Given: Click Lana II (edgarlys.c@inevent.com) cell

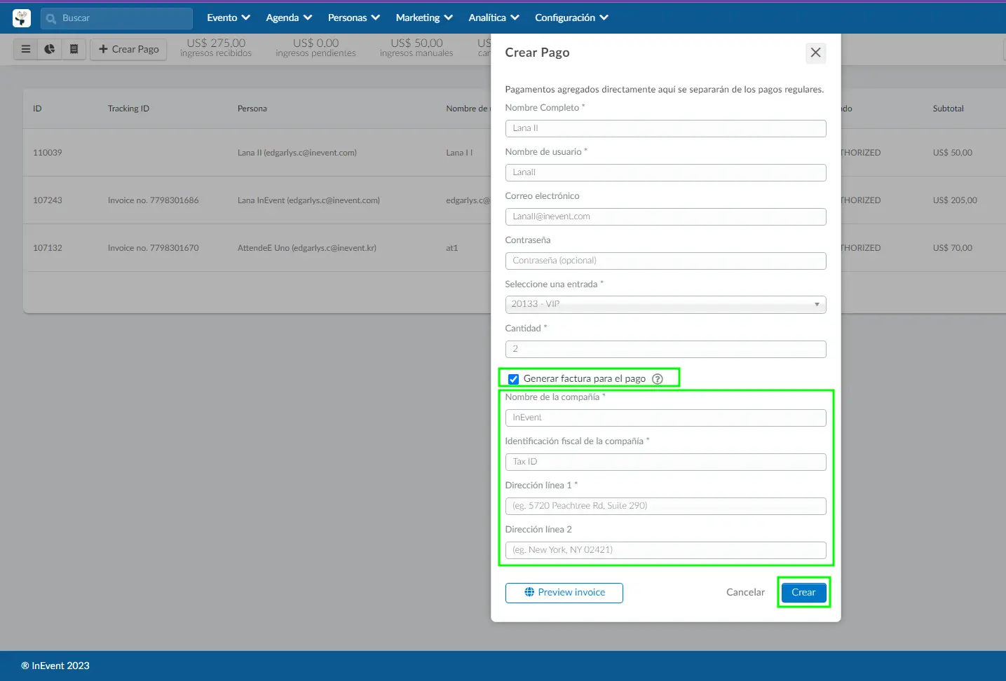Looking at the screenshot, I should 297,153.
